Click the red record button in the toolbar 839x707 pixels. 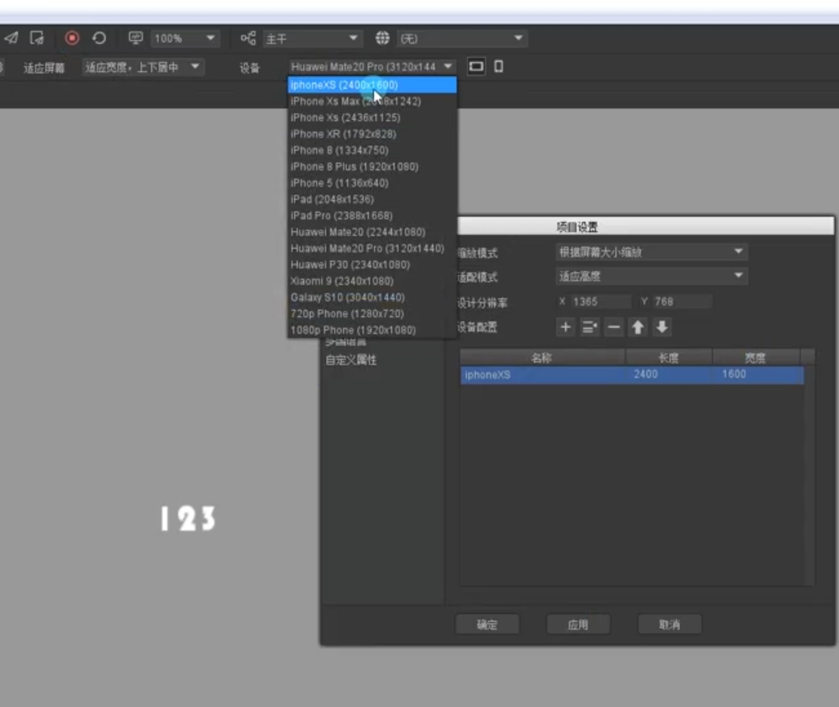coord(72,39)
